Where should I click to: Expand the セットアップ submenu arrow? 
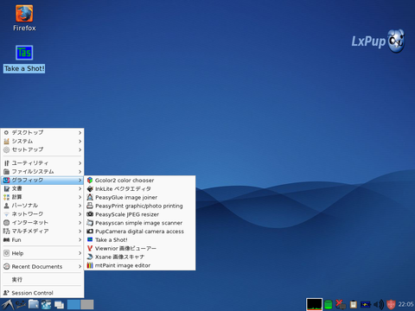click(x=80, y=149)
